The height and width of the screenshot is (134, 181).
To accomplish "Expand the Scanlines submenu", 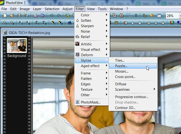I will tap(133, 89).
